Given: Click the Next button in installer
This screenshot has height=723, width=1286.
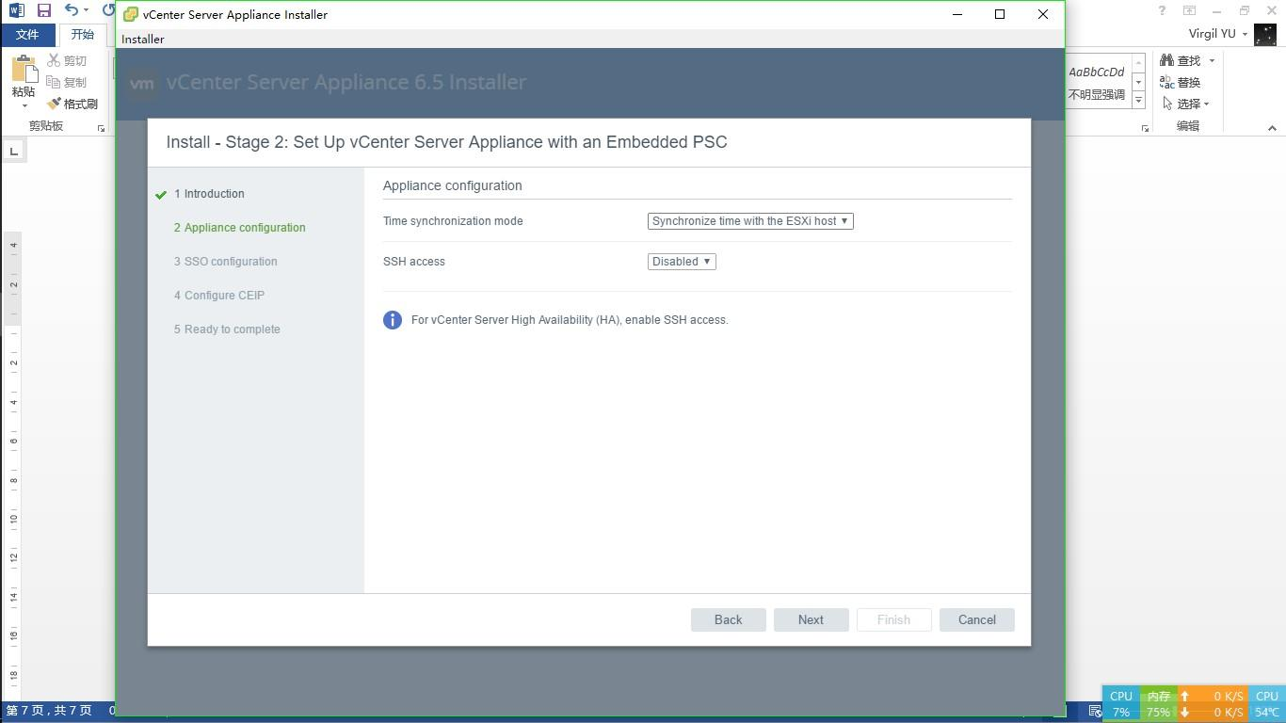Looking at the screenshot, I should click(x=811, y=619).
